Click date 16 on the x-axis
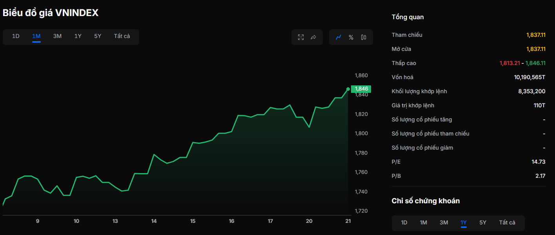The height and width of the screenshot is (235, 555). (x=231, y=221)
